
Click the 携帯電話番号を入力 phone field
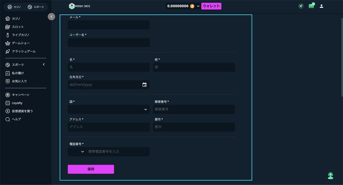[x=118, y=151]
